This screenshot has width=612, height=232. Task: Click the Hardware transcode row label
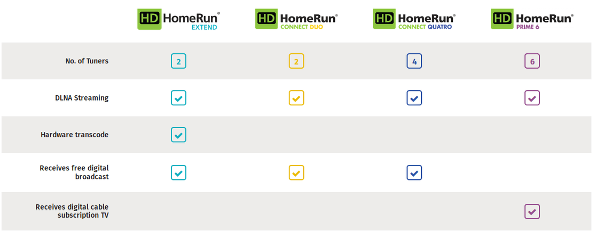75,135
